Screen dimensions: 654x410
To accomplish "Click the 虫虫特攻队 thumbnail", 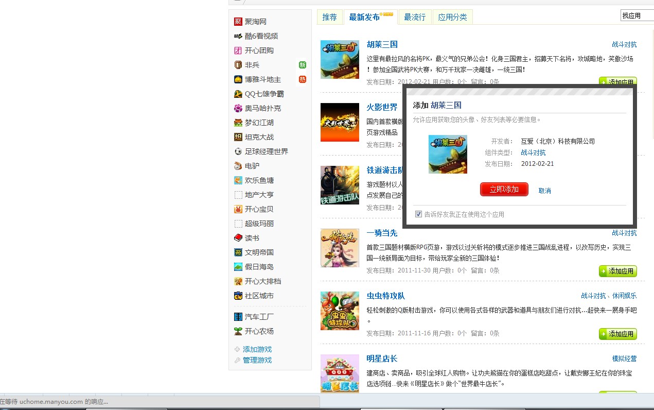I will pyautogui.click(x=340, y=311).
